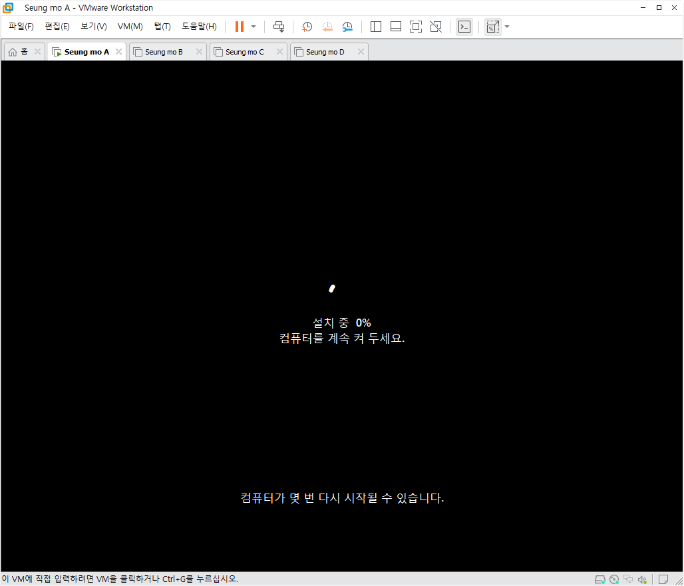
Task: Click the network adapter status icon
Action: [x=628, y=579]
